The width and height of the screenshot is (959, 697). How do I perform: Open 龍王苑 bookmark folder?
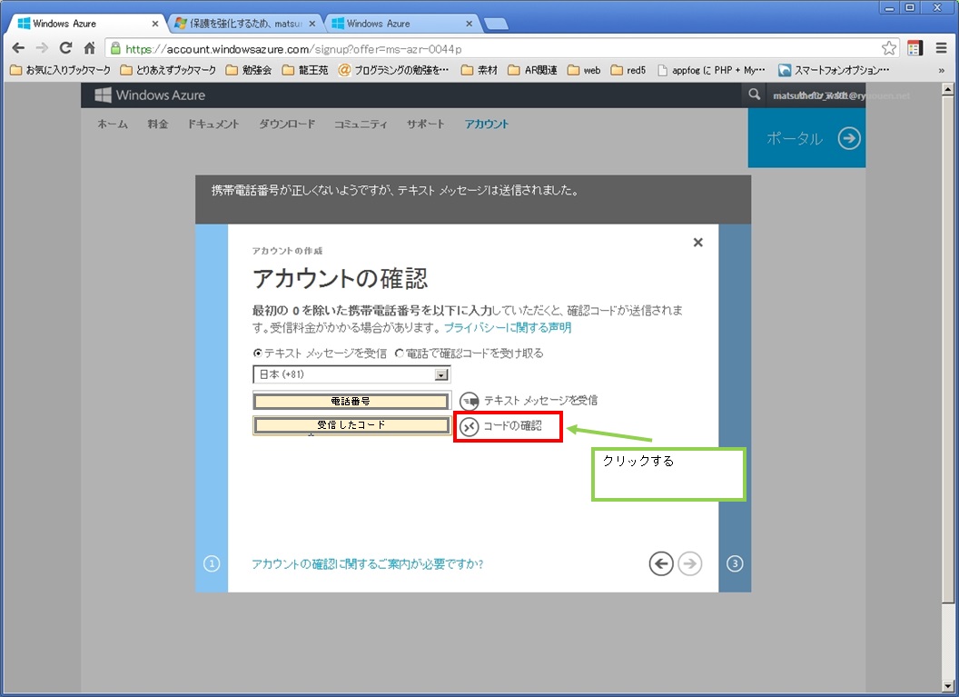pyautogui.click(x=305, y=70)
